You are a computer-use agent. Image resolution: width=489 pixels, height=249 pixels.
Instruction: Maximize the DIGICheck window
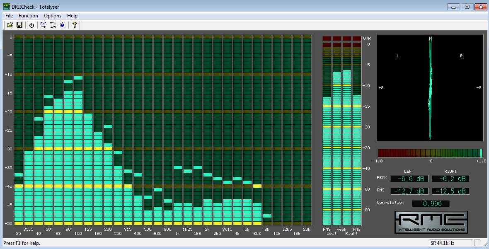coord(467,7)
